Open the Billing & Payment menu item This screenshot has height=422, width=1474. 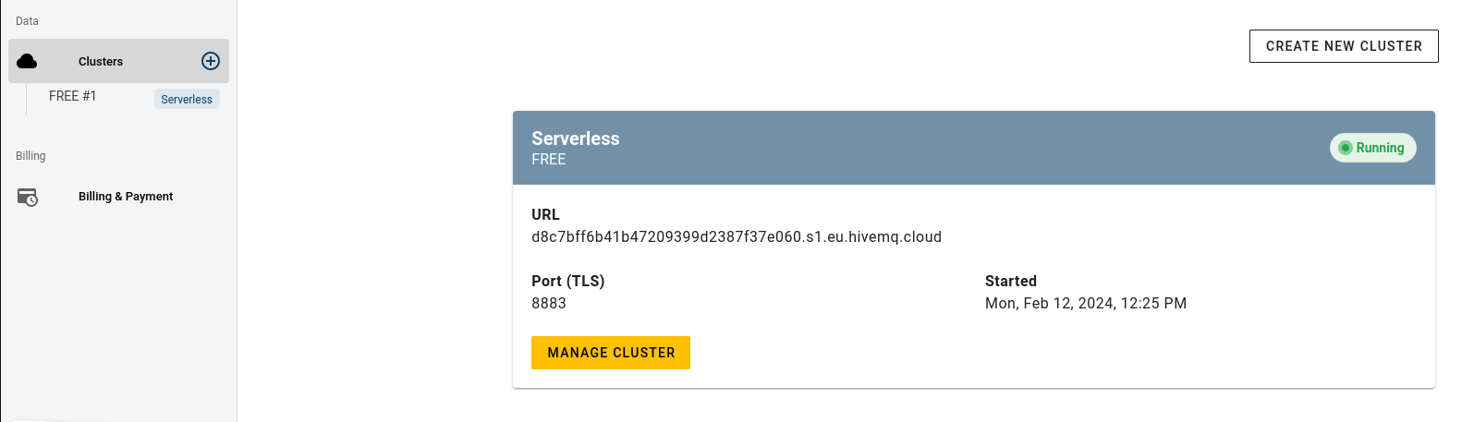point(118,197)
